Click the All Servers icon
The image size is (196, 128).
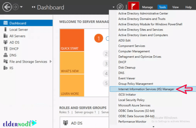coord(5,36)
